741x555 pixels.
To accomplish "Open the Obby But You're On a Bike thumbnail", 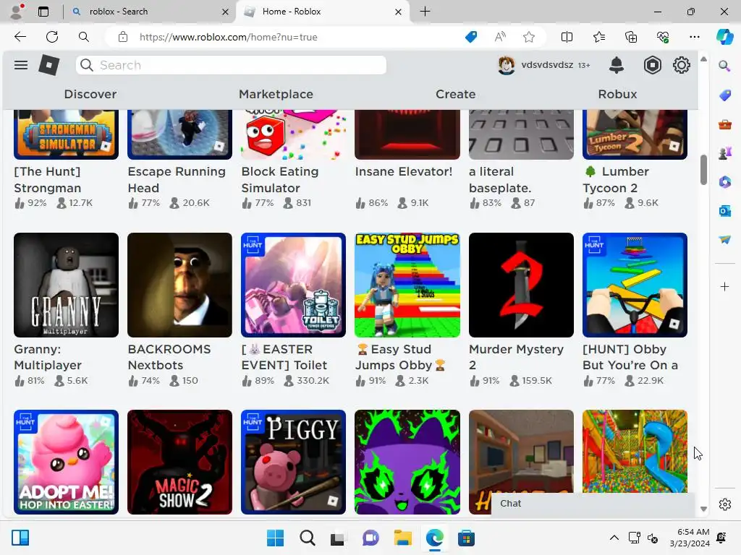I will pyautogui.click(x=635, y=285).
